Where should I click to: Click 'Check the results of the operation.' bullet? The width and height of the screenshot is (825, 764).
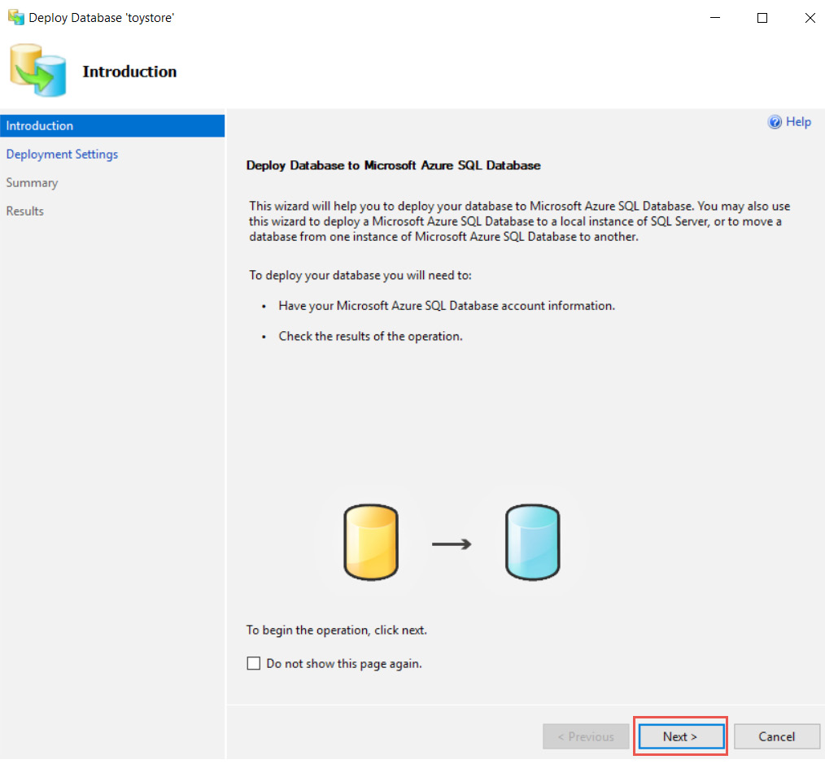(x=370, y=336)
